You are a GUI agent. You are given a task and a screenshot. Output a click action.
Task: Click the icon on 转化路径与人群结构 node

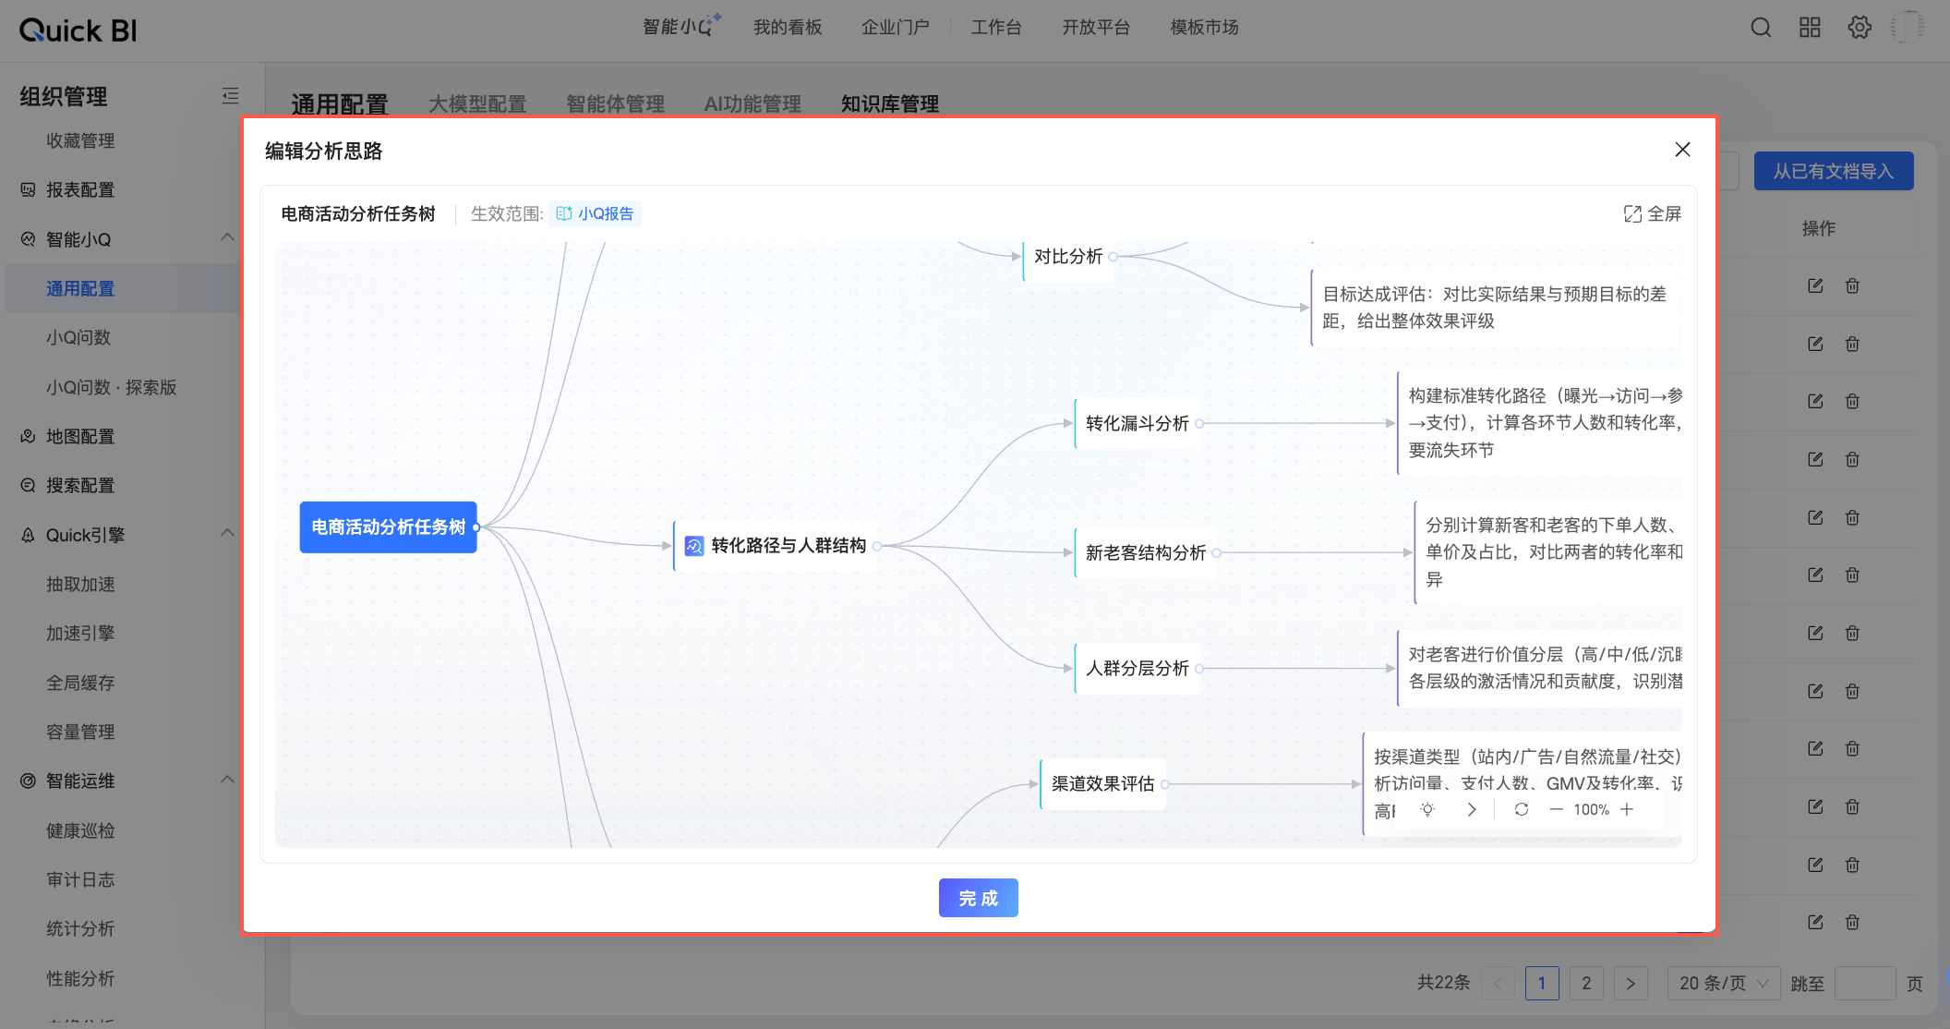(694, 546)
